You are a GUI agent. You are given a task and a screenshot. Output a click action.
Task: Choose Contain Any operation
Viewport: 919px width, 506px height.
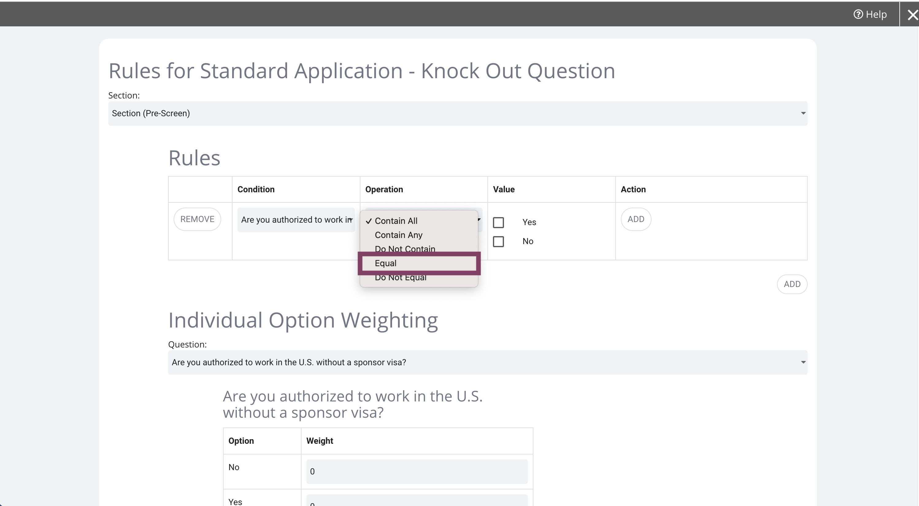[x=419, y=235]
